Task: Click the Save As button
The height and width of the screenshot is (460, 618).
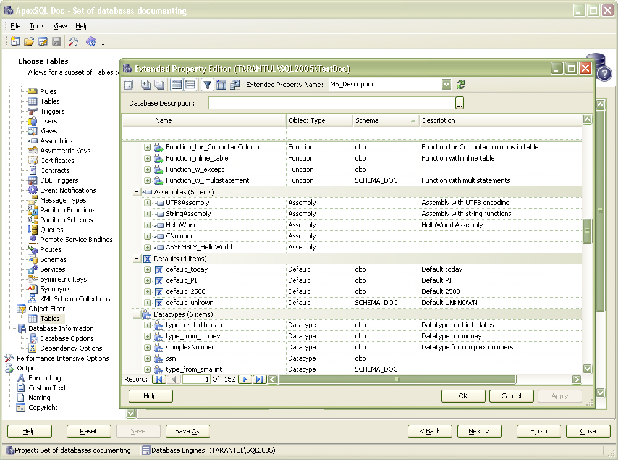Action: coord(188,431)
